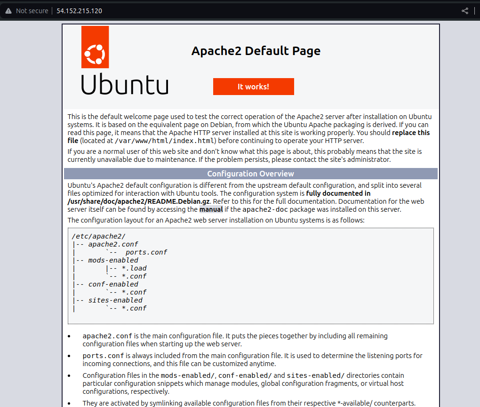This screenshot has width=480, height=407.
Task: Click the 'Not secure' warning triangle icon
Action: (8, 10)
